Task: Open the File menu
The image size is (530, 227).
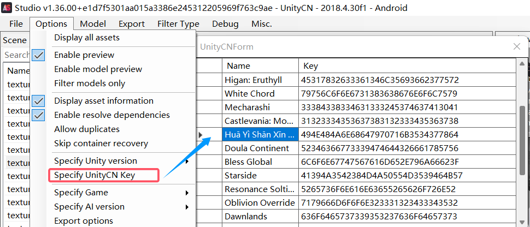Action: click(x=16, y=24)
